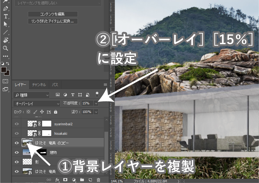This screenshot has width=259, height=183.
Task: Open status bar info arrow menu
Action: (x=179, y=181)
